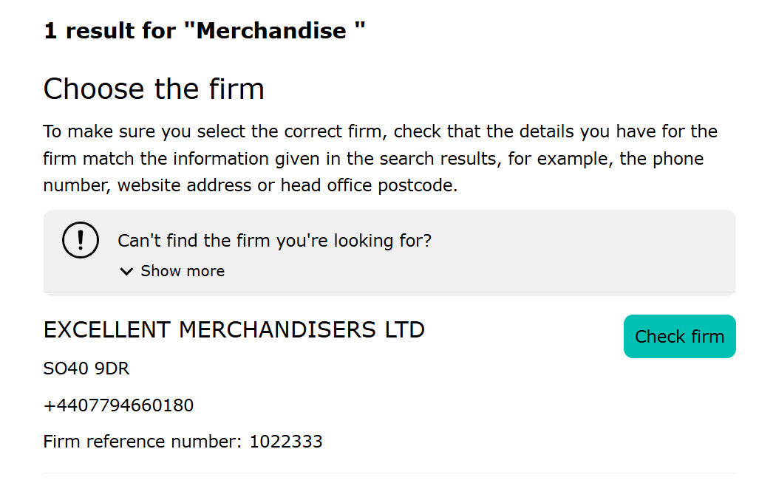The image size is (776, 497).
Task: Click the divider line below the firm result
Action: (389, 473)
